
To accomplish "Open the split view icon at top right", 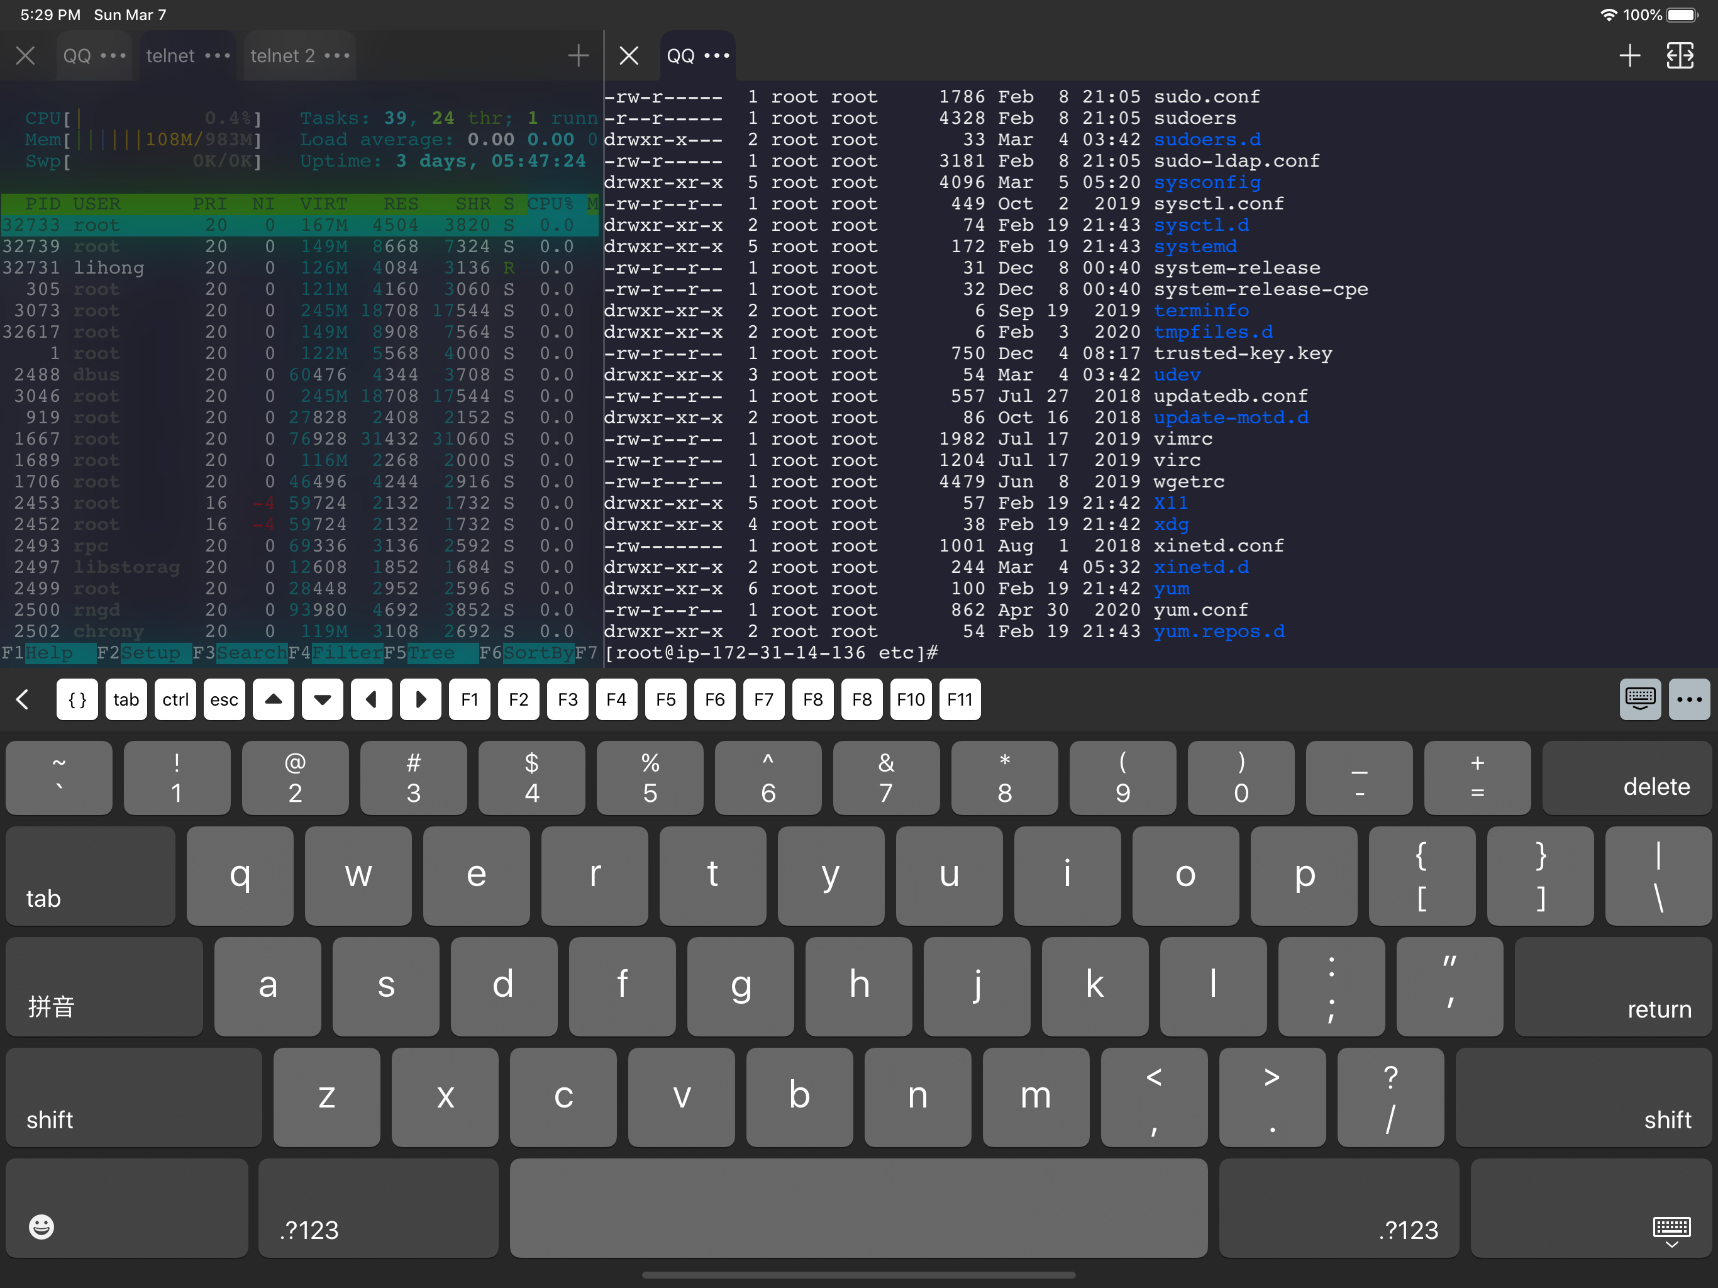I will pos(1680,55).
